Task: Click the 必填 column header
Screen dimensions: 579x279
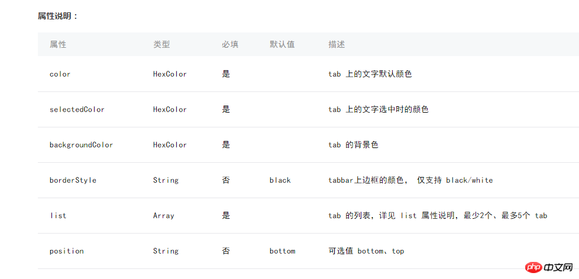Action: click(230, 44)
